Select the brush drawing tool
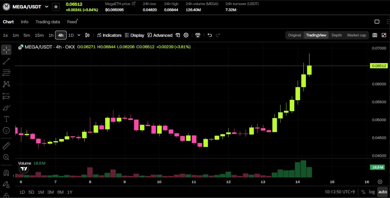This screenshot has height=198, width=390. pos(6,108)
